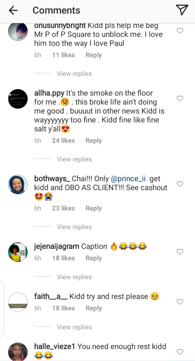Image resolution: width=195 pixels, height=361 pixels.
Task: Open the onusunnybright username link
Action: [60, 26]
